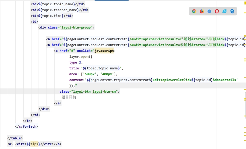Click the first-line <td>${topic.topic_name}</td> cell
Screen dimensions: 246x149
(x=58, y=4)
